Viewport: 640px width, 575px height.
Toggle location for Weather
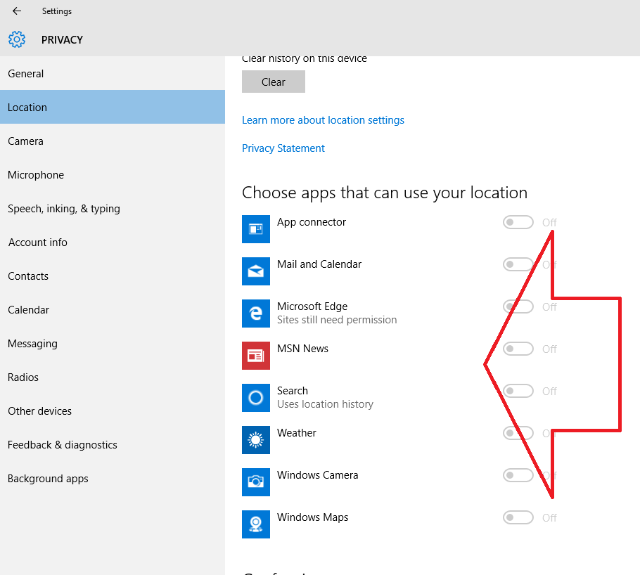518,433
